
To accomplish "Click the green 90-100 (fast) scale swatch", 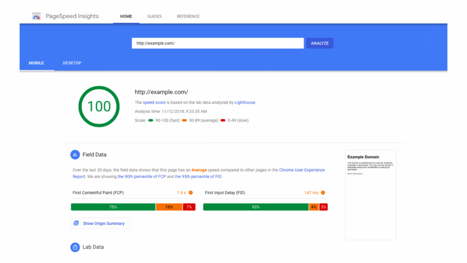I will tap(150, 121).
